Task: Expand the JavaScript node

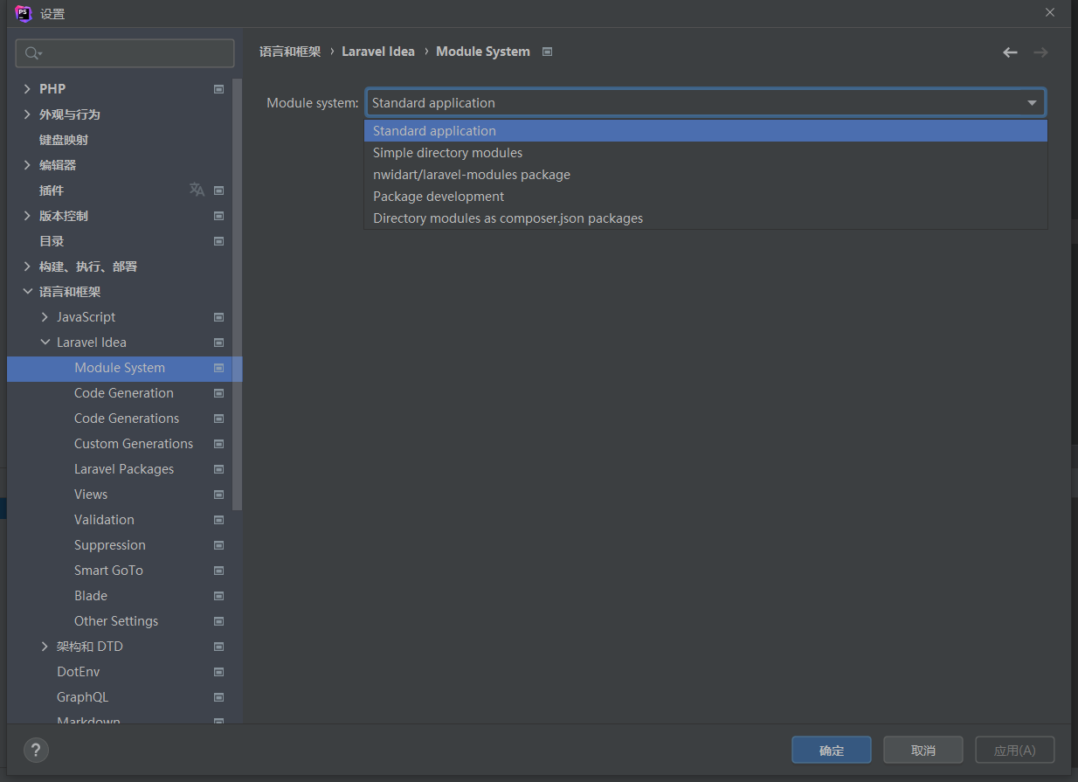Action: point(45,317)
